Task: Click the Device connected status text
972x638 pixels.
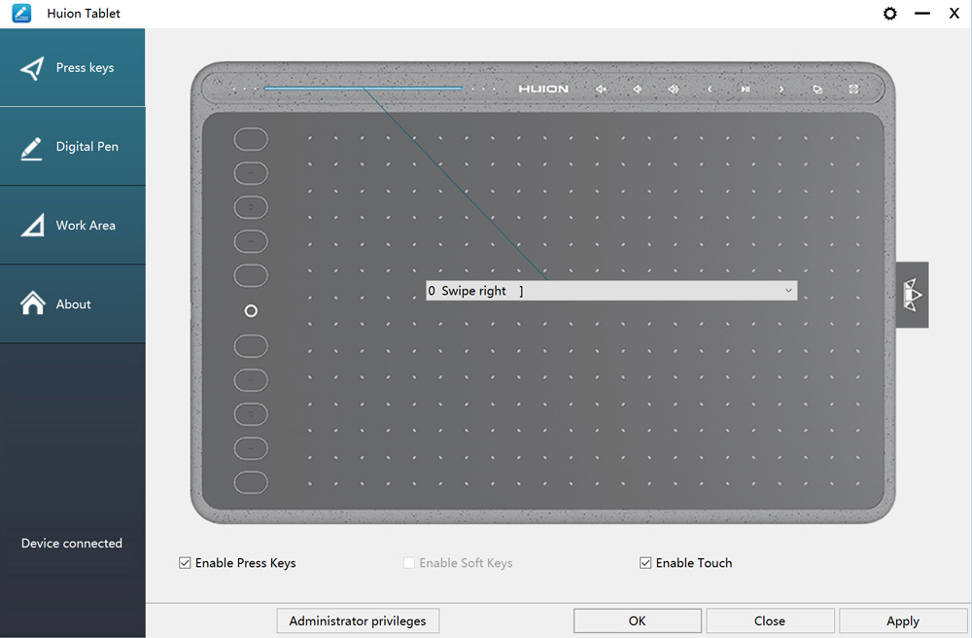Action: pyautogui.click(x=72, y=543)
